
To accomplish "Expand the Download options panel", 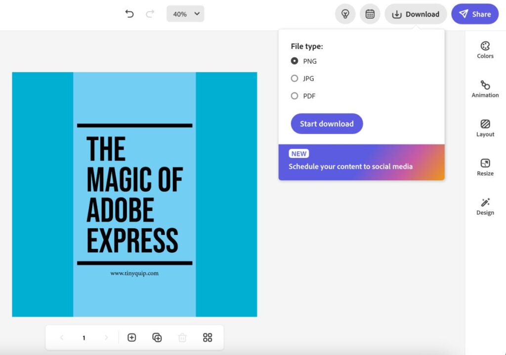I will click(x=416, y=14).
